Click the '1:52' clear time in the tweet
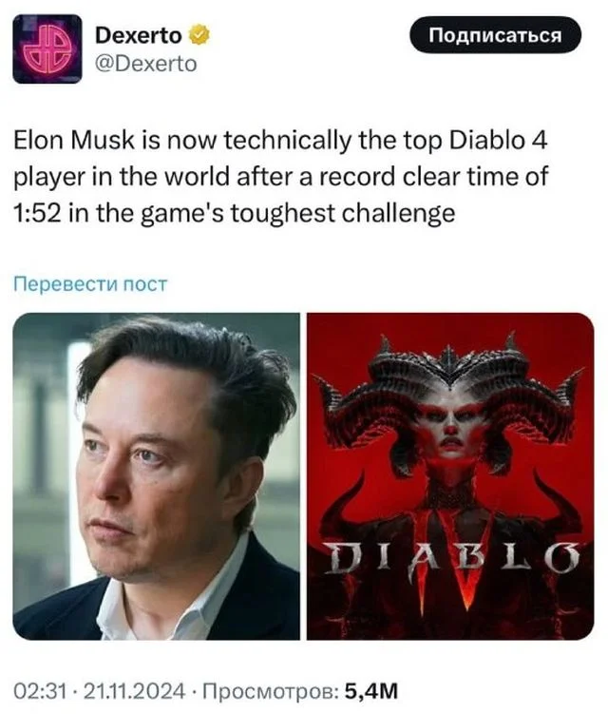Image resolution: width=608 pixels, height=714 pixels. pos(37,213)
